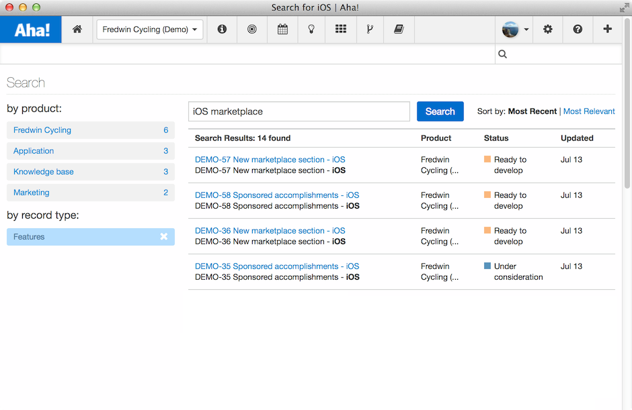This screenshot has width=632, height=410.
Task: Sort results by Most Relevant
Action: [589, 111]
